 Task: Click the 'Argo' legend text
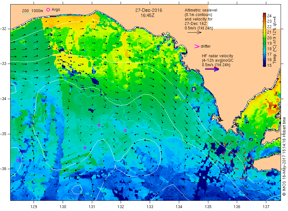(x=56, y=10)
